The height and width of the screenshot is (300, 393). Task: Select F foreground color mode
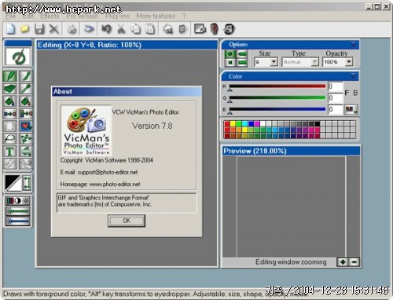click(347, 93)
